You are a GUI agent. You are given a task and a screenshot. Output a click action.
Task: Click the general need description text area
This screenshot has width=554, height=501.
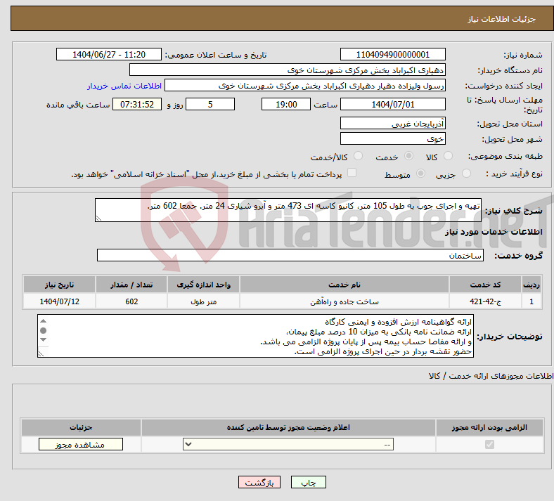click(x=288, y=210)
